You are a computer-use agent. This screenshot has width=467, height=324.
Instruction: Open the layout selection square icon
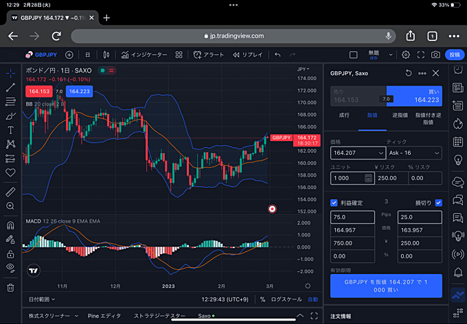(353, 55)
